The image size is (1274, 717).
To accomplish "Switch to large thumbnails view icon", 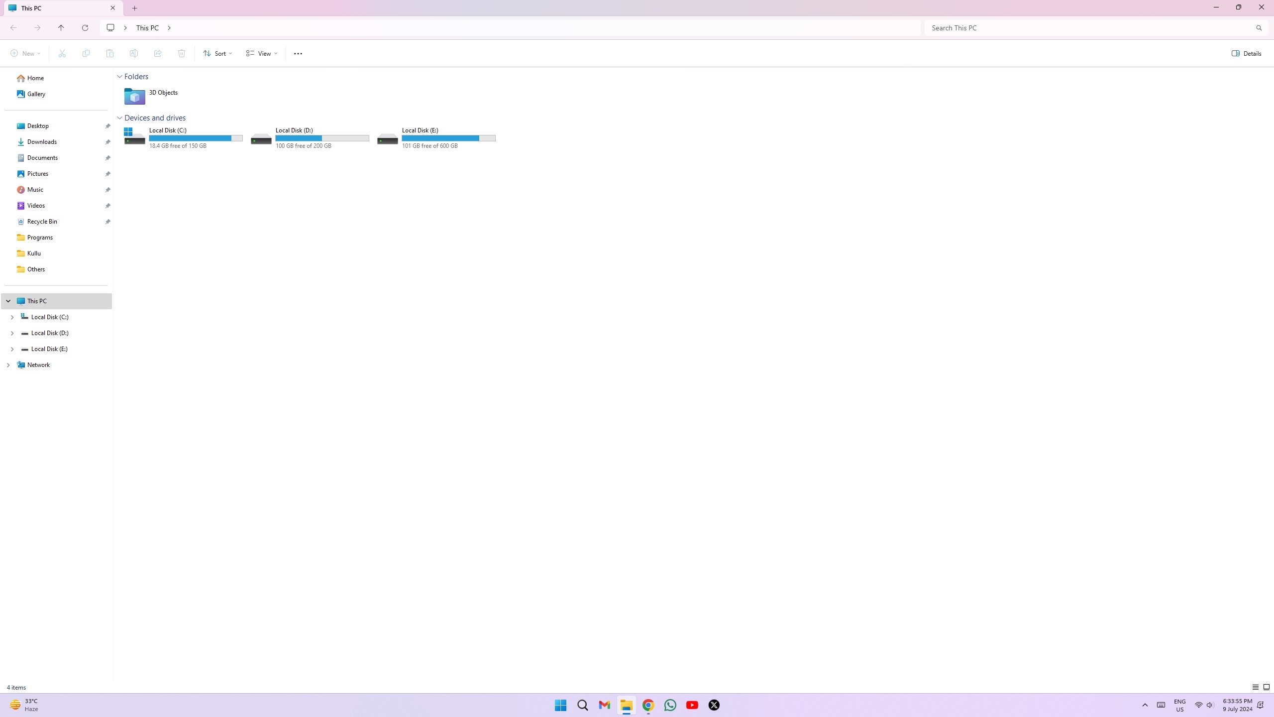I will [x=1267, y=687].
